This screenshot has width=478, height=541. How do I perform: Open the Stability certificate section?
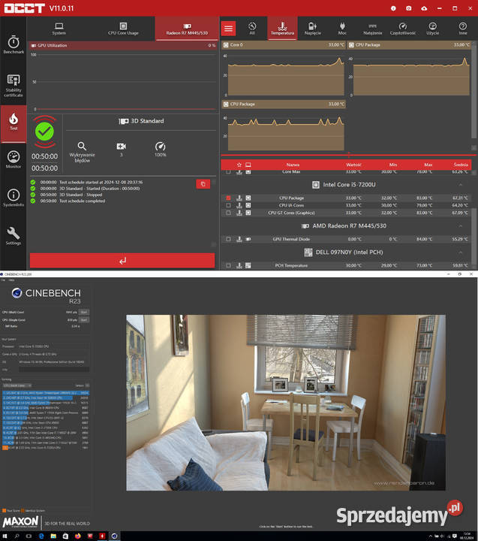pyautogui.click(x=14, y=85)
